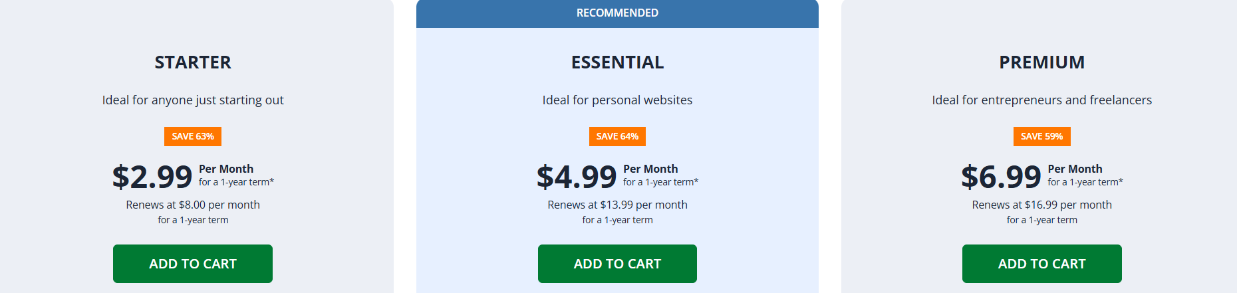Select "Ideal for anyone just starting out" text
Screen dimensions: 1237x293
[x=193, y=100]
